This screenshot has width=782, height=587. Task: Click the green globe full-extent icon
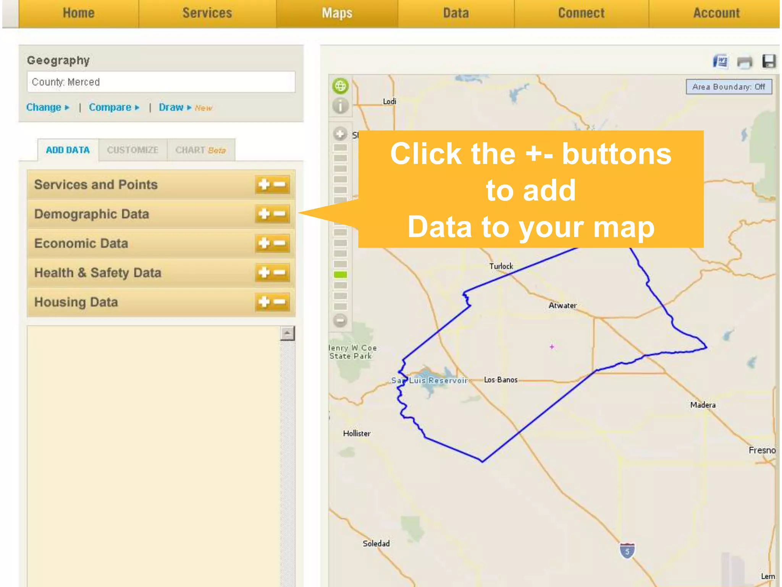(340, 86)
